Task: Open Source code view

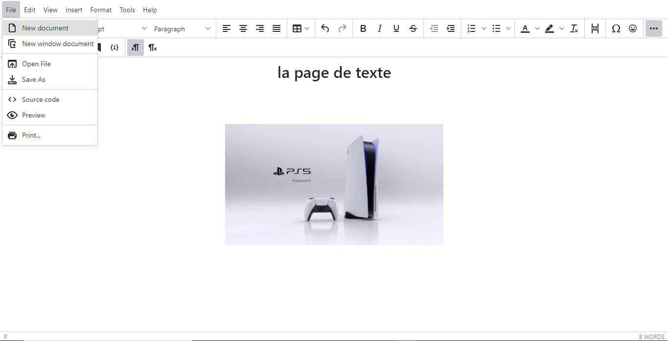Action: (x=50, y=99)
